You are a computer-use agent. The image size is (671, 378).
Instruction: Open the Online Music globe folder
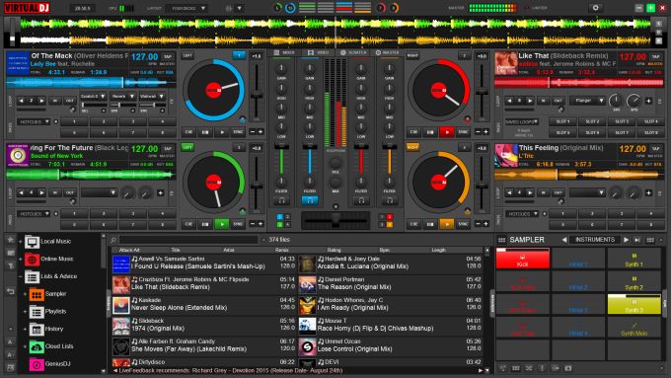33,259
